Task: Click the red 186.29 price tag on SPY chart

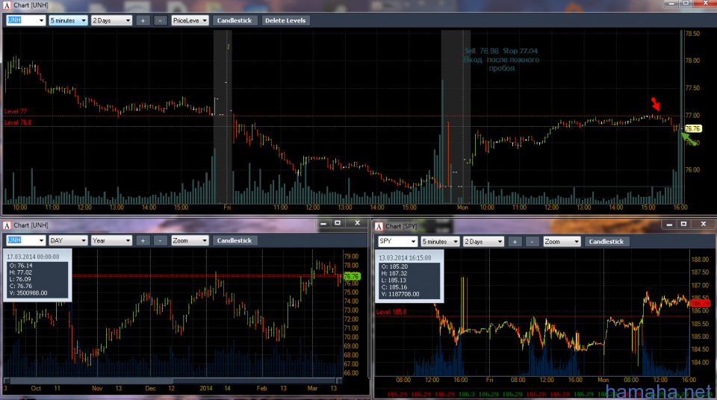Action: 700,303
